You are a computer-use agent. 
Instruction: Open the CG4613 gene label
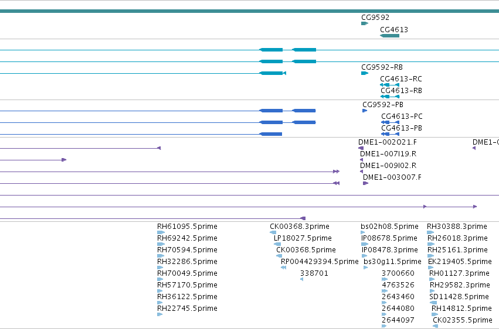coord(394,29)
